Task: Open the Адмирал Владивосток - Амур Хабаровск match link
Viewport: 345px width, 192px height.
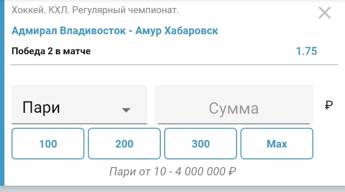Action: coord(115,31)
